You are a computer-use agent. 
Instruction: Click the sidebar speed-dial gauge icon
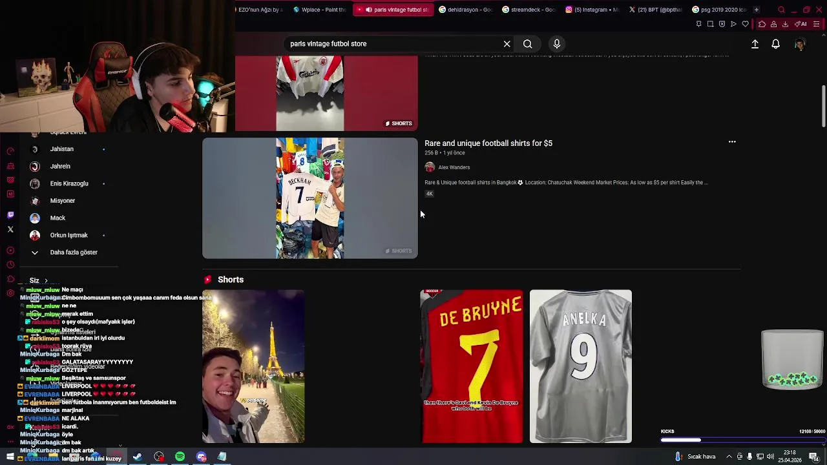coord(10,151)
